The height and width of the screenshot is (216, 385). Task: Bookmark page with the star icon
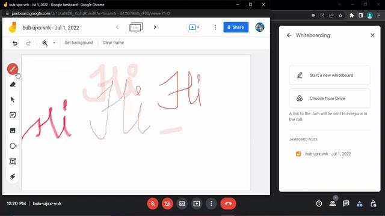pos(340,16)
